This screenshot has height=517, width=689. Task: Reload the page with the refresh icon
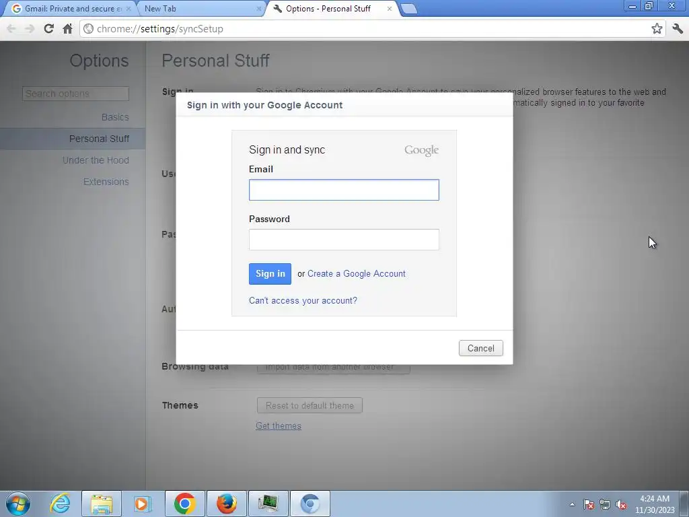pos(48,28)
